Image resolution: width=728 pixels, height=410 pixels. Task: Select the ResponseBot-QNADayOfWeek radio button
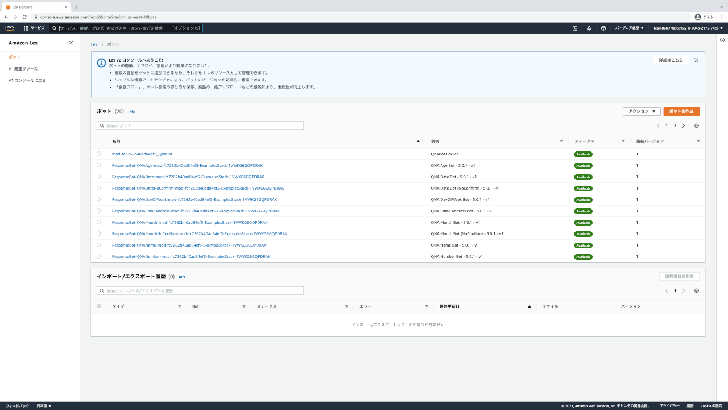pos(98,199)
